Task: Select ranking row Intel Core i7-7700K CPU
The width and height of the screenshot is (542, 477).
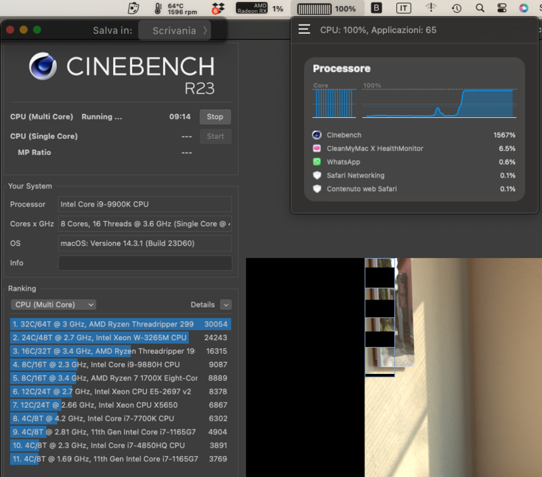Action: pos(121,418)
